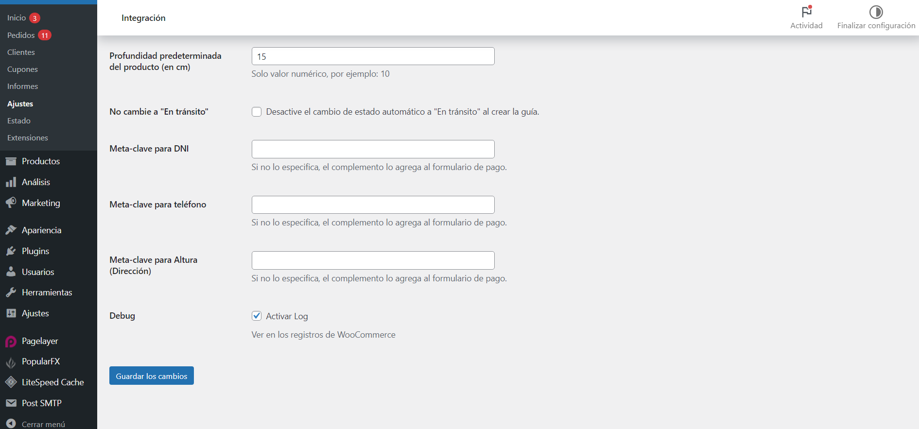Open the Actividad flag icon
Image resolution: width=919 pixels, height=429 pixels.
[x=807, y=11]
